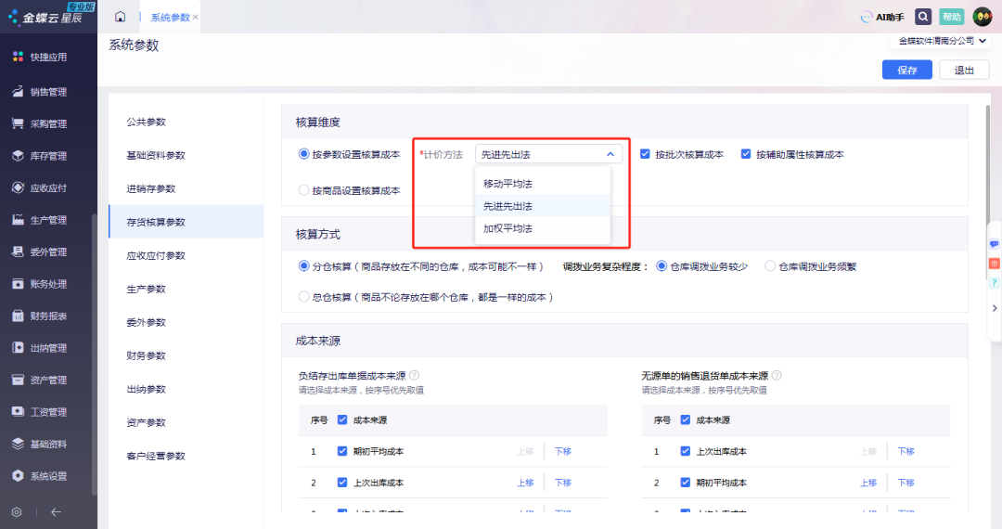The height and width of the screenshot is (529, 1002).
Task: Click the search magnifier icon
Action: click(923, 17)
